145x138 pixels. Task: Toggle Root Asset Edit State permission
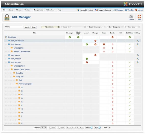pyautogui.click(x=130, y=37)
